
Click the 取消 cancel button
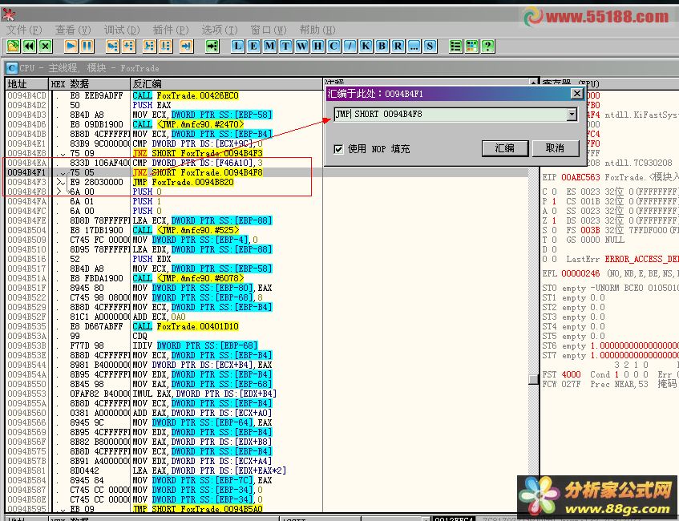(556, 148)
